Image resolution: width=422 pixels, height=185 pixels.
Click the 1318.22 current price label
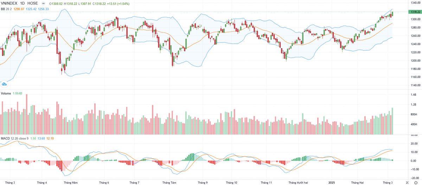[x=415, y=12]
